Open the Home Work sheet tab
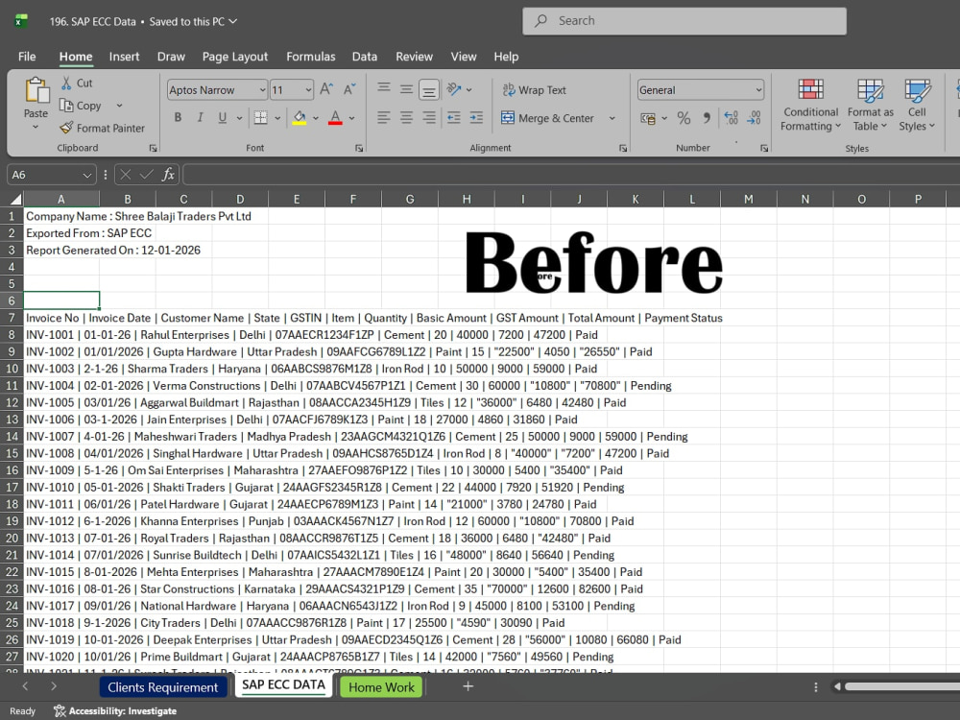The height and width of the screenshot is (720, 960). (x=381, y=687)
